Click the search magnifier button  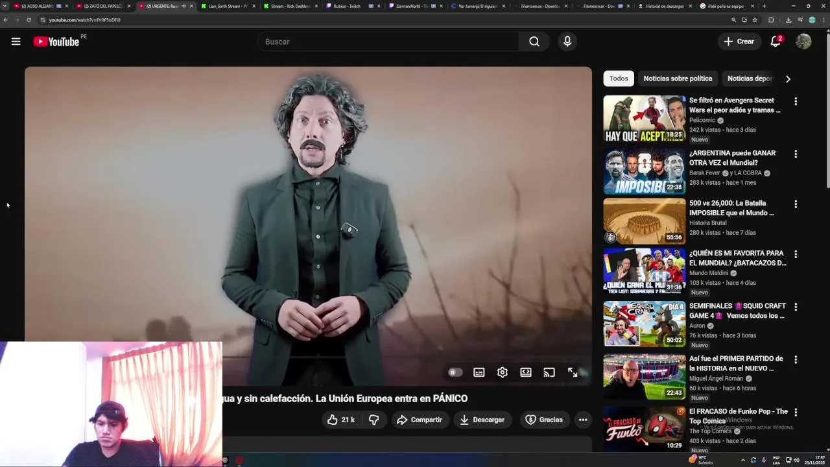[x=534, y=42]
